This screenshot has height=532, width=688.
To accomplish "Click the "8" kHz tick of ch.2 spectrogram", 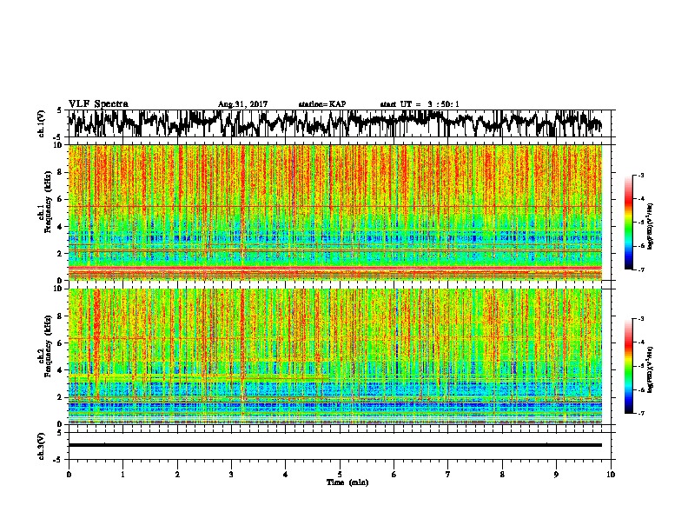I will [60, 316].
